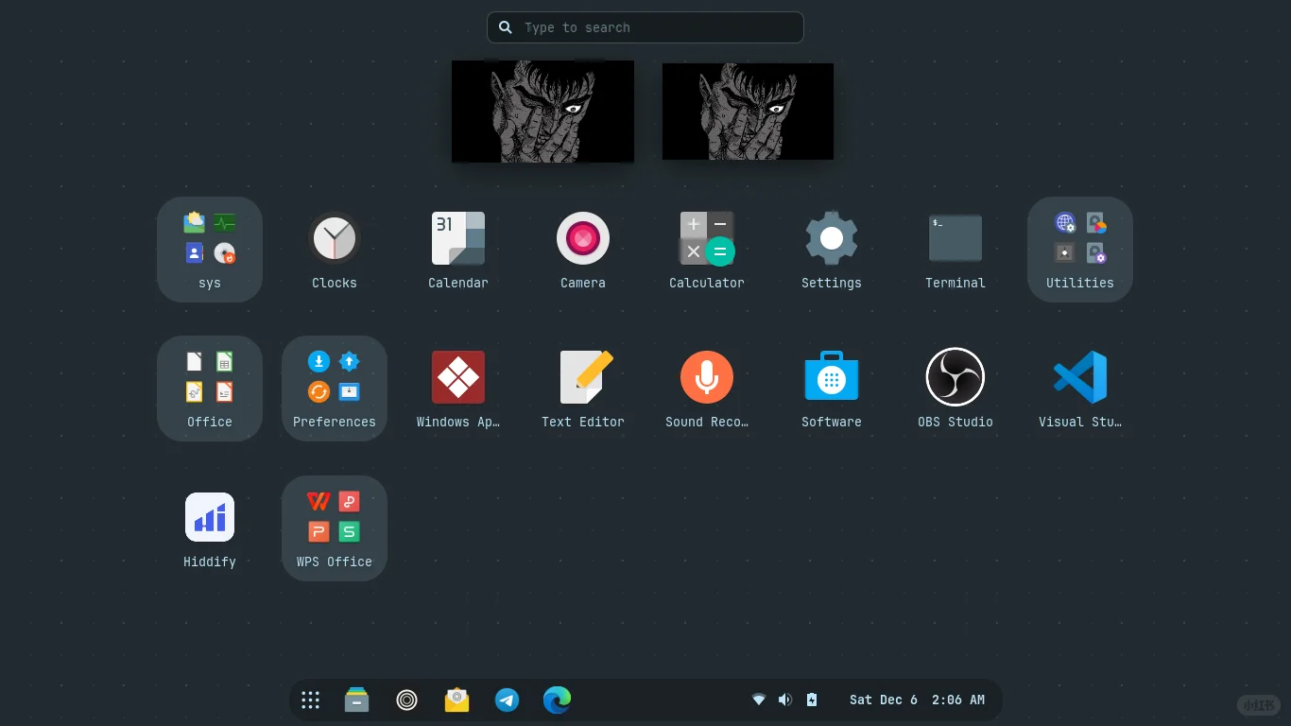Open the date and time menu
Image resolution: width=1291 pixels, height=726 pixels.
[917, 700]
